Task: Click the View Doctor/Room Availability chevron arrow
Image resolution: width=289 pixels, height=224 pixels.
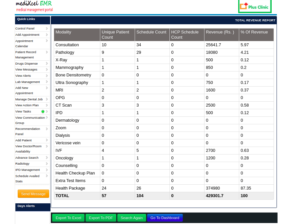Action: [47, 146]
